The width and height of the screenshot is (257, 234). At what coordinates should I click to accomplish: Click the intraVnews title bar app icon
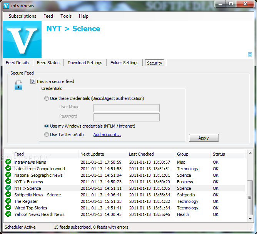6,5
